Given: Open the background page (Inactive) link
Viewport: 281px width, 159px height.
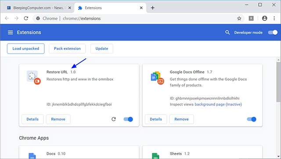Looking at the screenshot, I should [x=218, y=105].
